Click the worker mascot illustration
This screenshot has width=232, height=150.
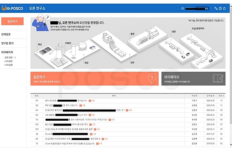click(40, 23)
